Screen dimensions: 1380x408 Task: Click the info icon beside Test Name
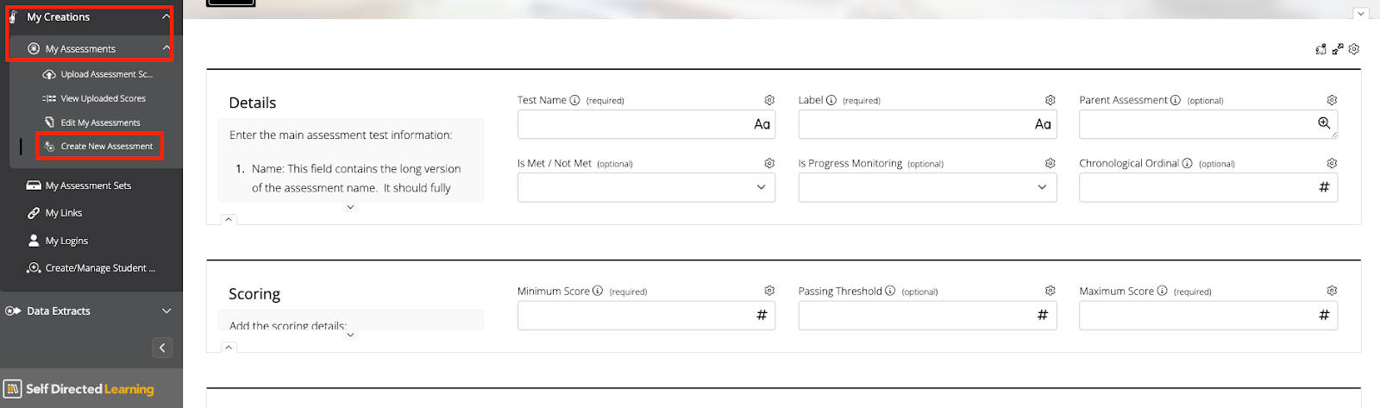tap(574, 100)
